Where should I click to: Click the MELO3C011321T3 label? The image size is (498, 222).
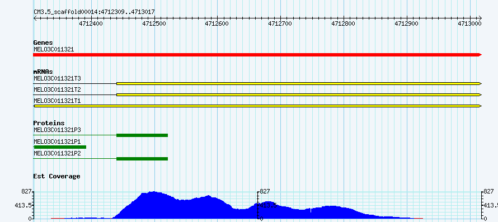(57, 78)
